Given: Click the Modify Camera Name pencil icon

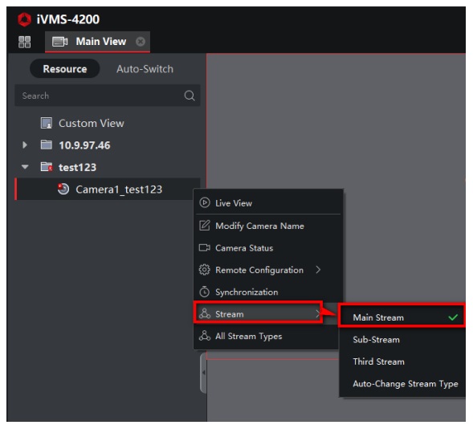Looking at the screenshot, I should pos(205,226).
